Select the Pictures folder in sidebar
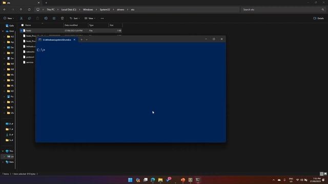The height and width of the screenshot is (184, 328). (10, 97)
